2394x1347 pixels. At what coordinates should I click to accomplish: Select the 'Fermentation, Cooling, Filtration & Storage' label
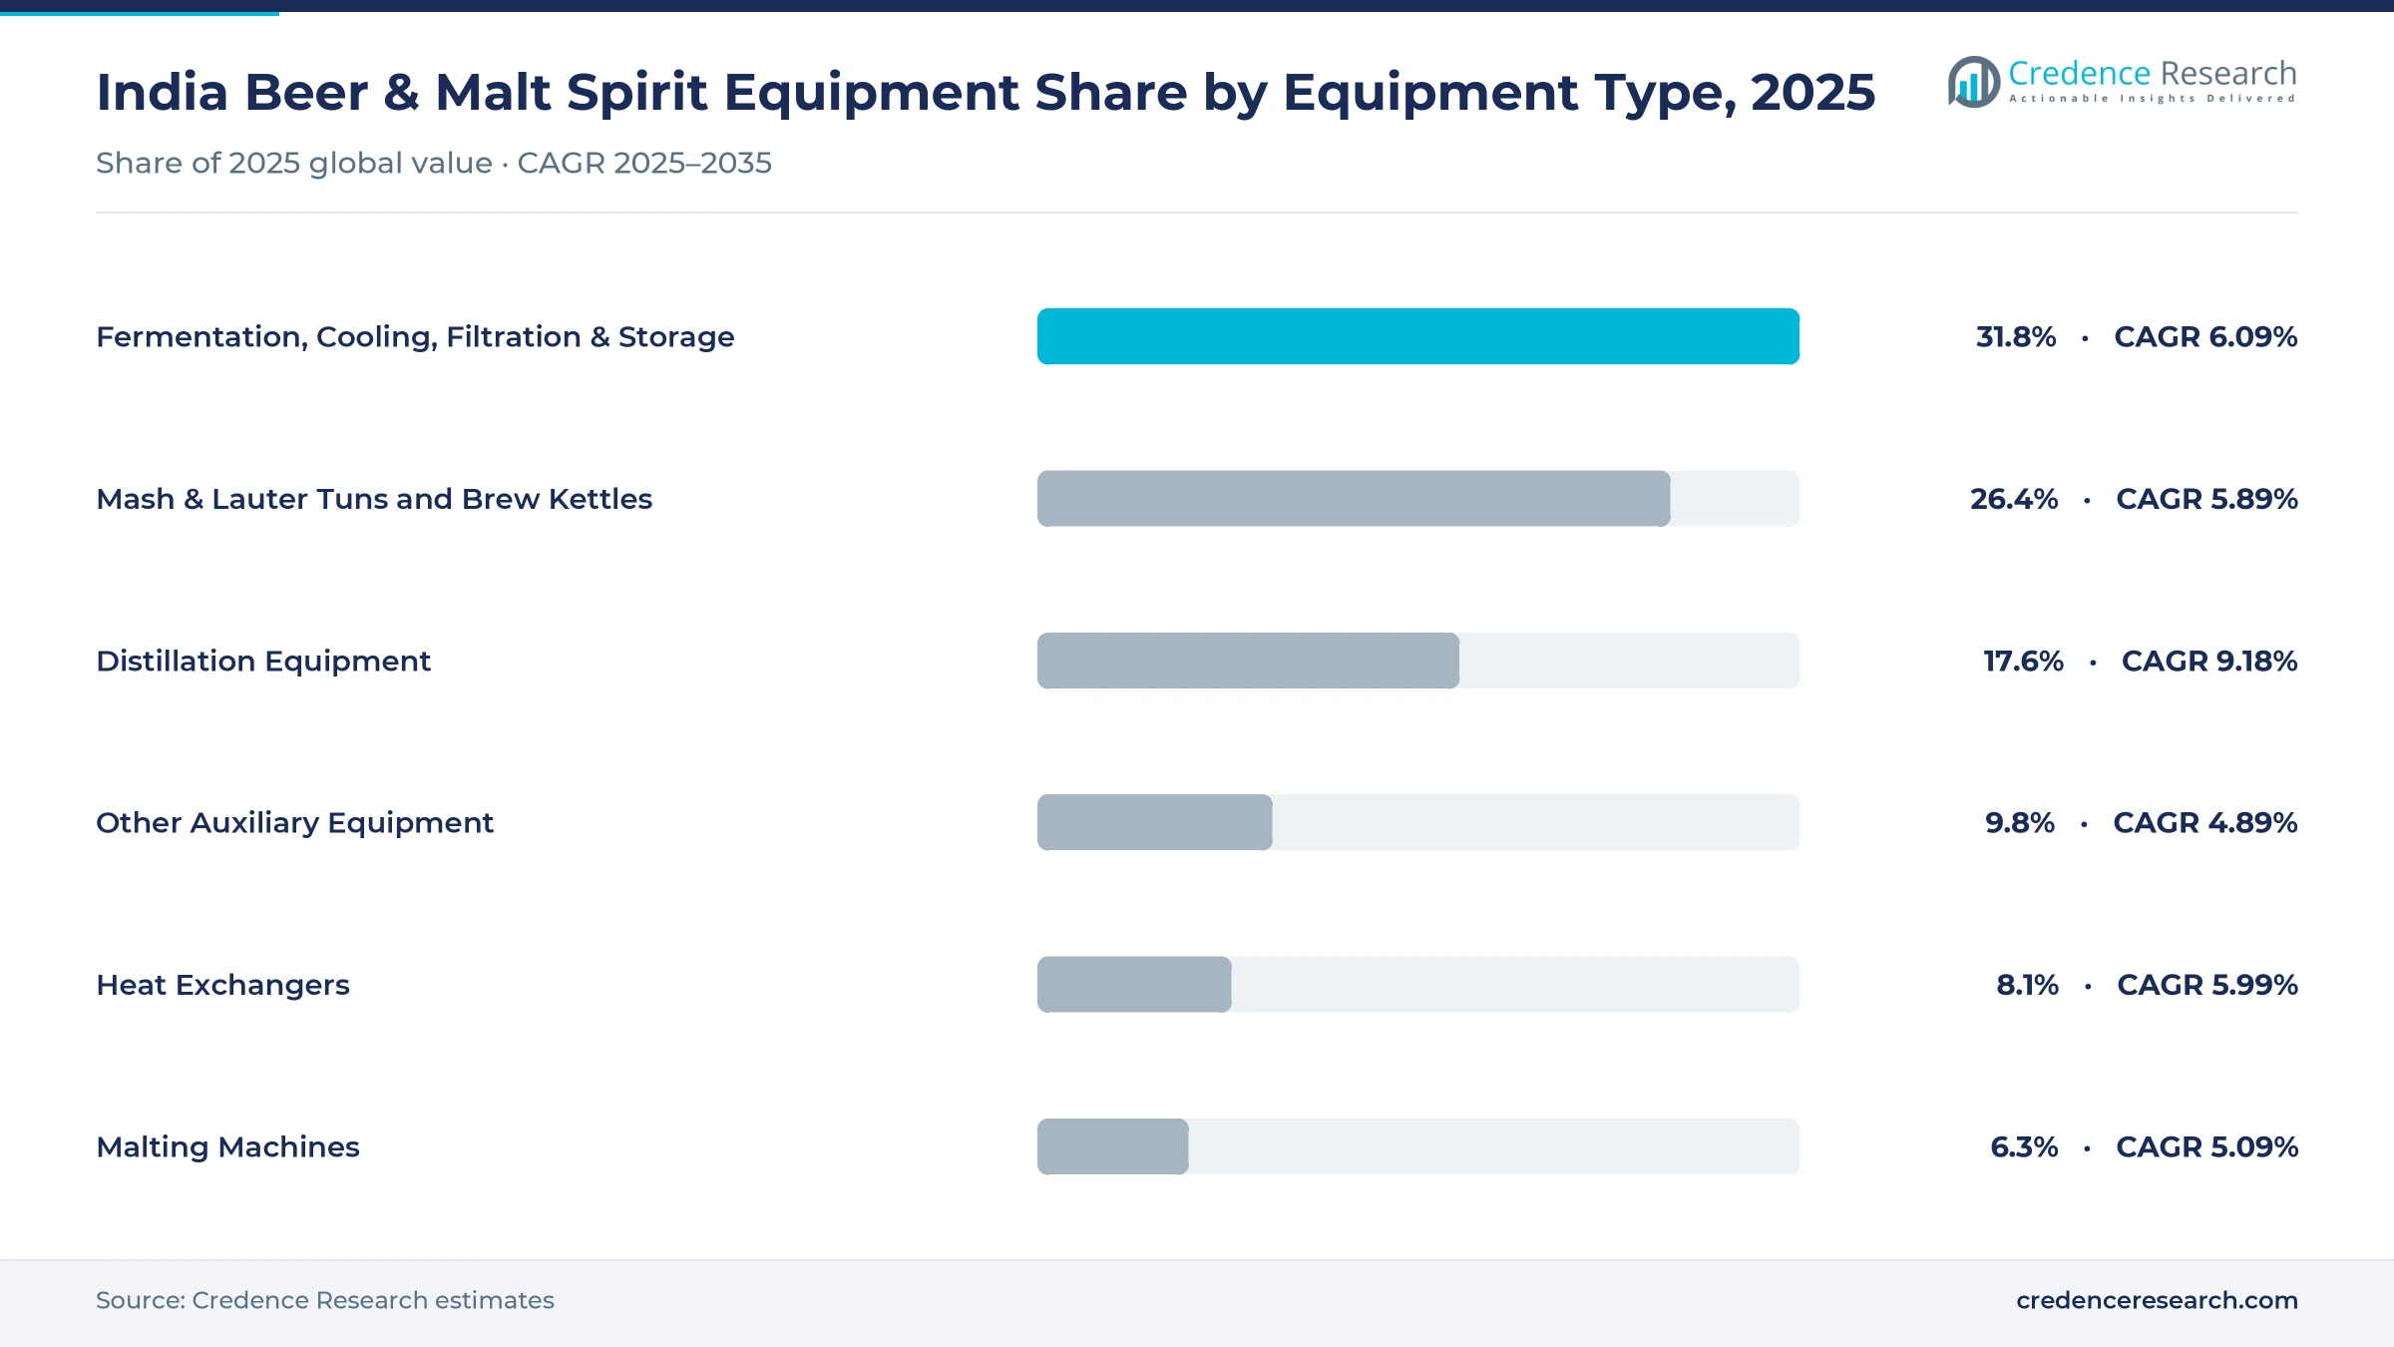pos(415,337)
